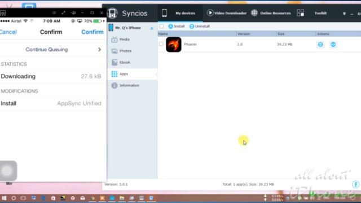The image size is (361, 203).
Task: Click the Syncios logo icon
Action: click(112, 13)
